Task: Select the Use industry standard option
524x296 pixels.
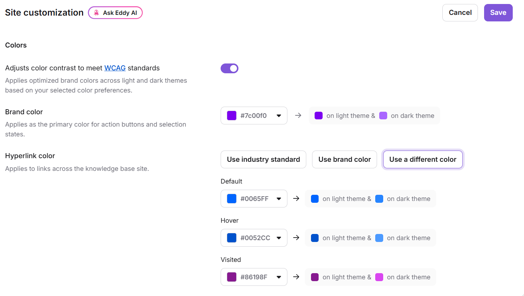Action: (263, 160)
